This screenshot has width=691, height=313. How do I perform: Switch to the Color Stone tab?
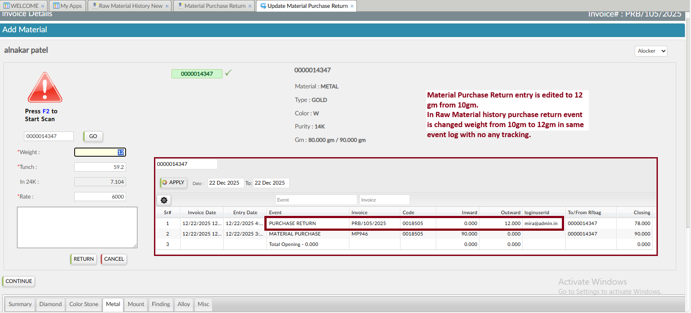click(84, 304)
